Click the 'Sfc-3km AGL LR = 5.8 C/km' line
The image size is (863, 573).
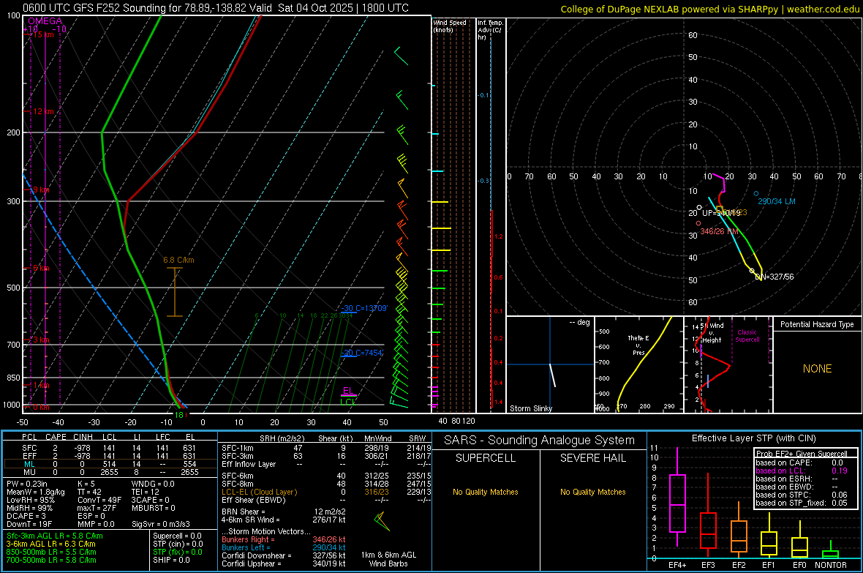55,536
